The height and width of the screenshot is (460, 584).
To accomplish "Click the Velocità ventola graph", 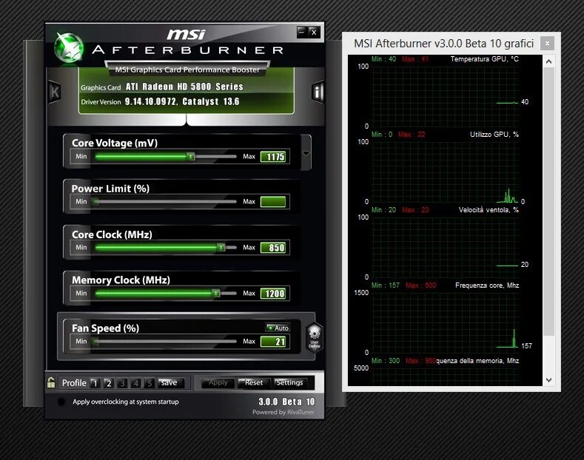I will 445,248.
